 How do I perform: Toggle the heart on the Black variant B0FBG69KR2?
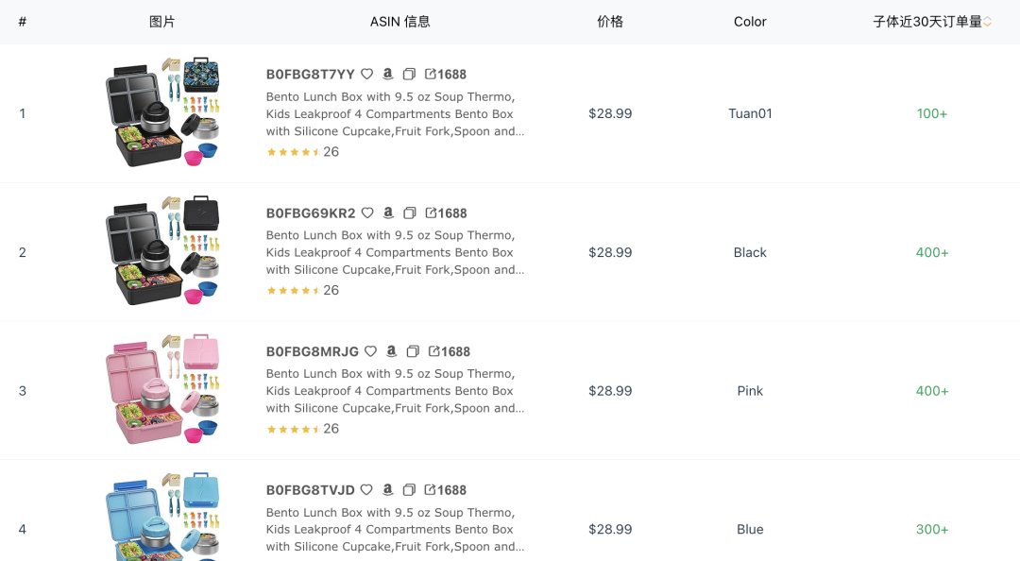(369, 212)
